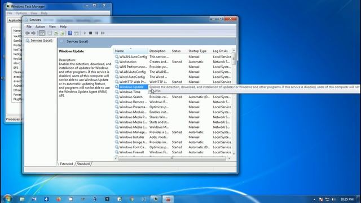Switch to Task Manager's Applications tab
361x203 pixels.
(x=15, y=20)
